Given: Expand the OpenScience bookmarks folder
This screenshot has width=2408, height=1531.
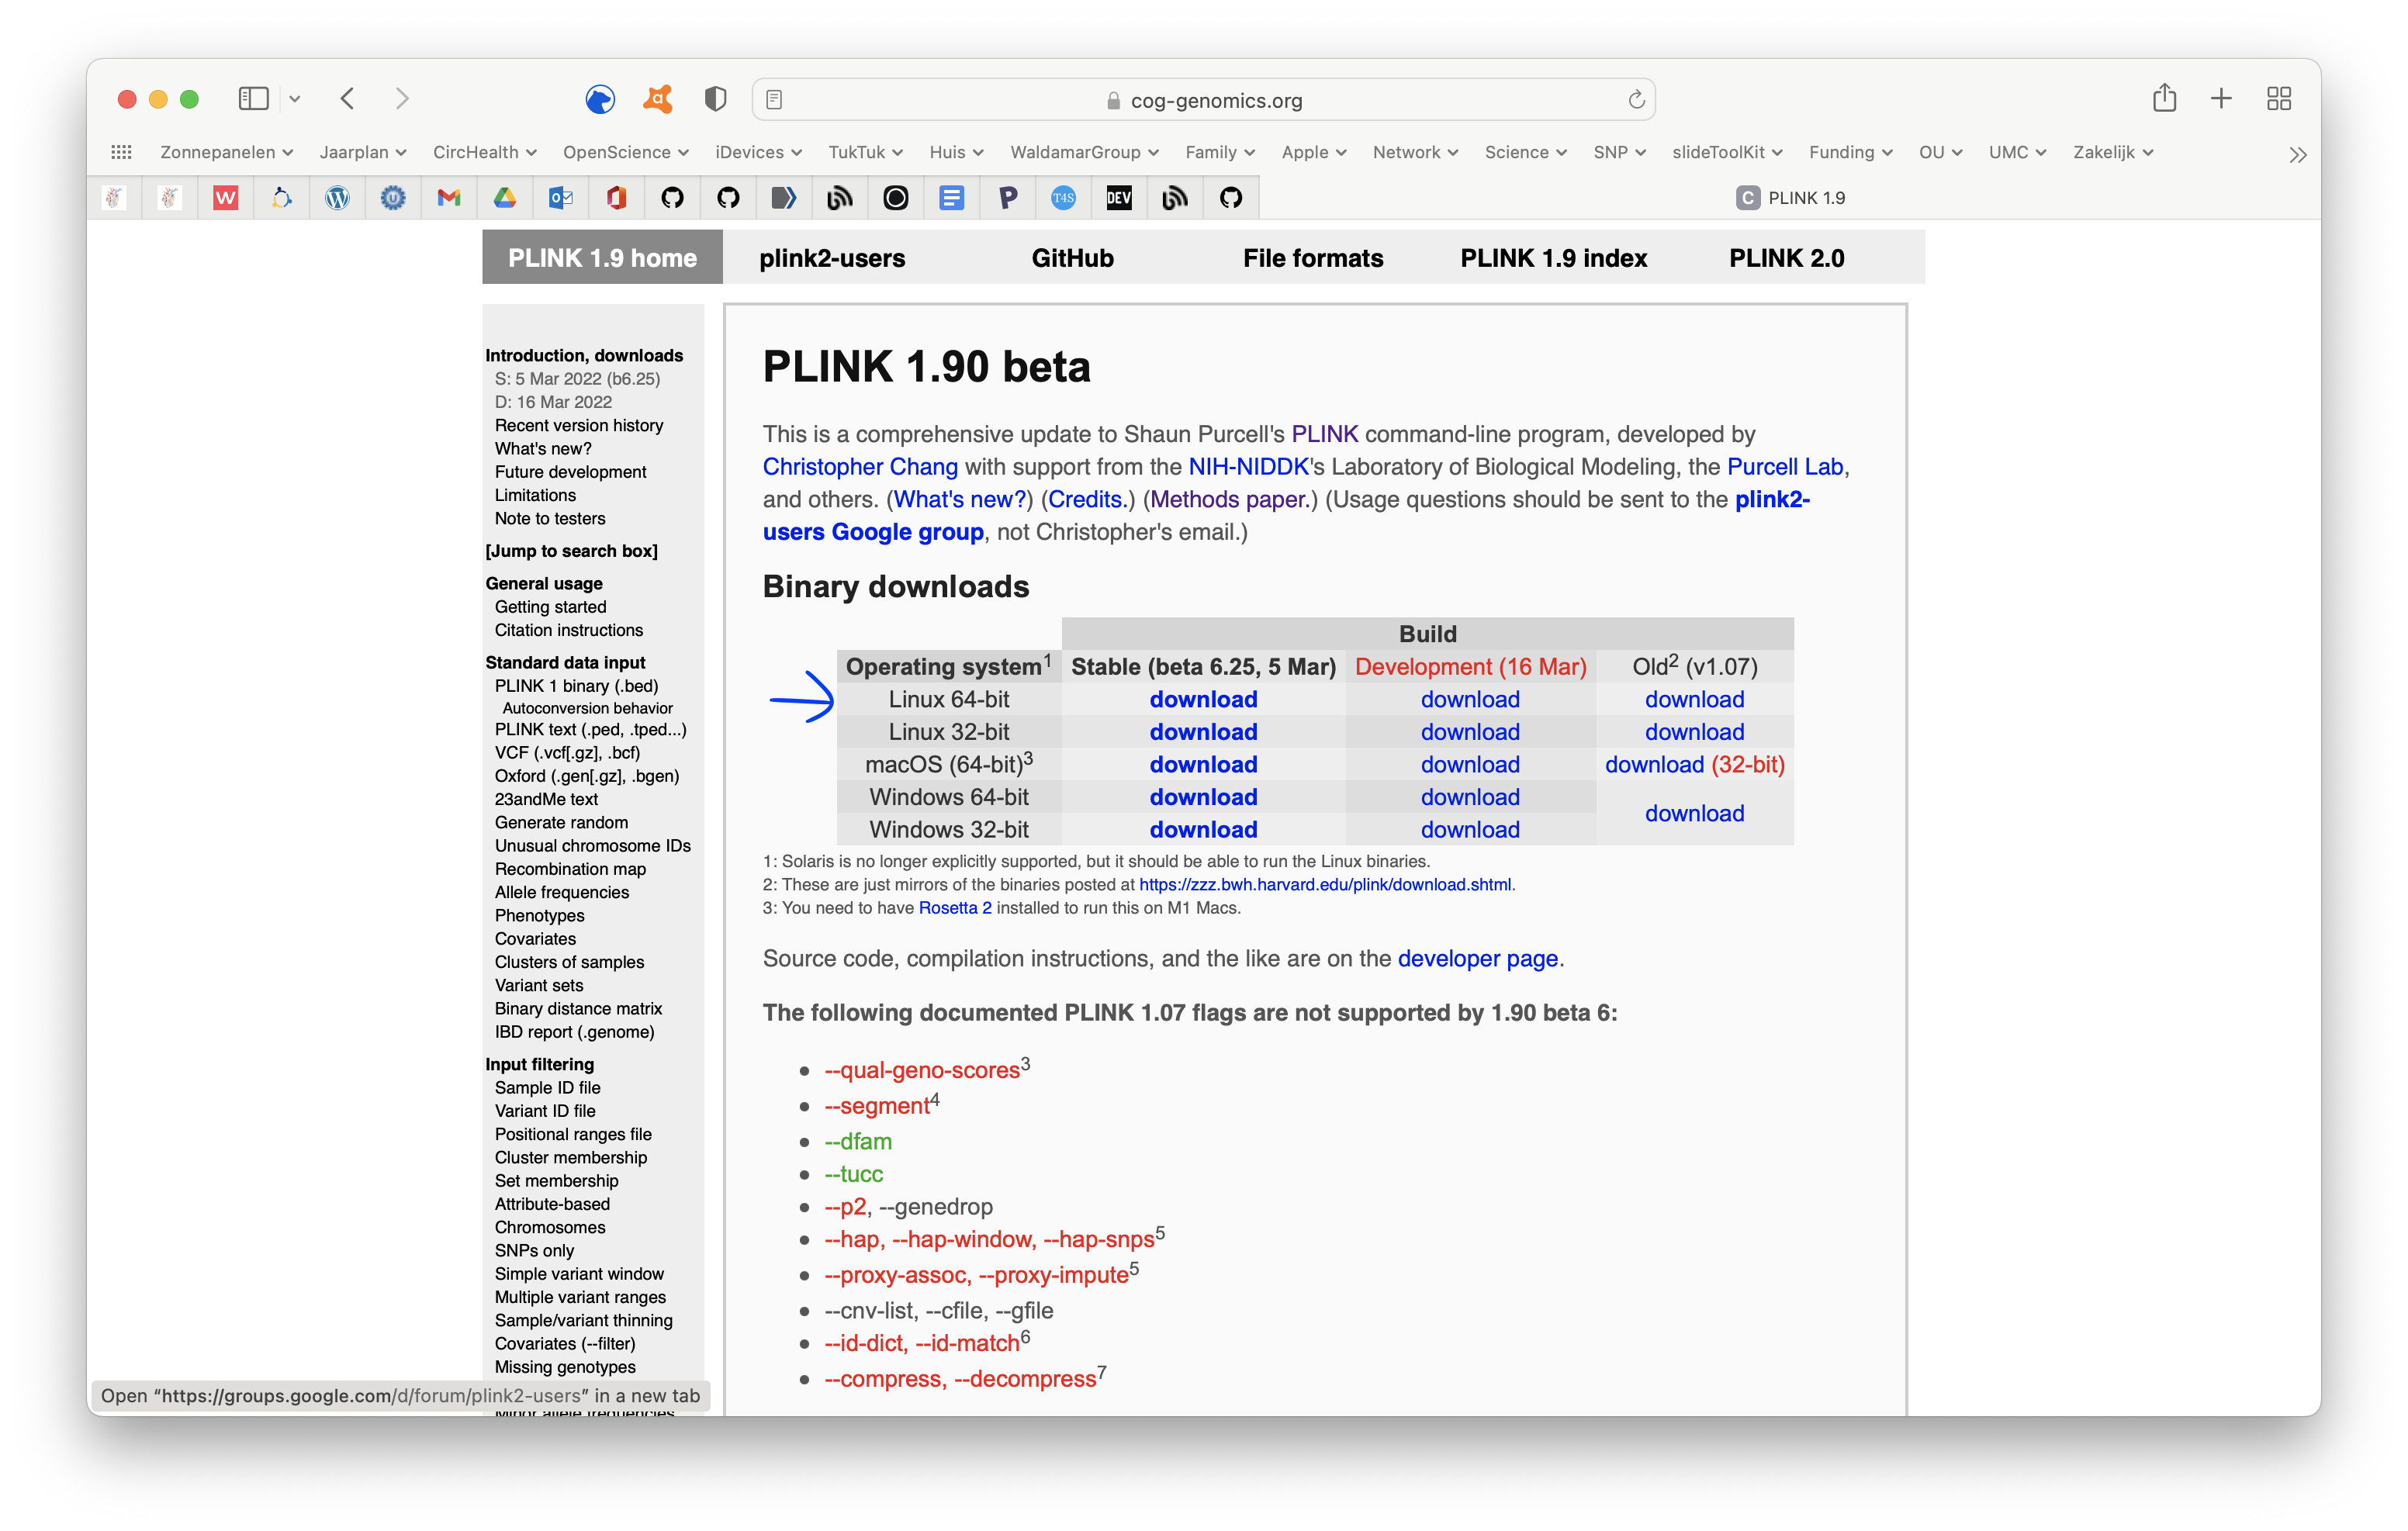Looking at the screenshot, I should pyautogui.click(x=626, y=152).
